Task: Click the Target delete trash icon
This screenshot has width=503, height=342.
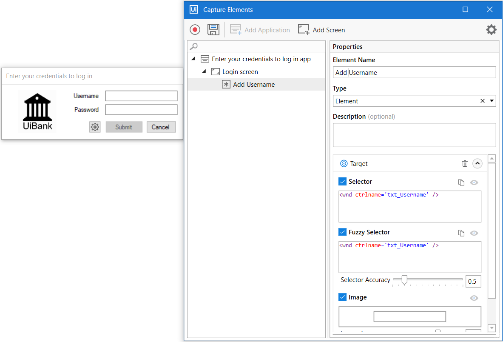Action: (465, 163)
